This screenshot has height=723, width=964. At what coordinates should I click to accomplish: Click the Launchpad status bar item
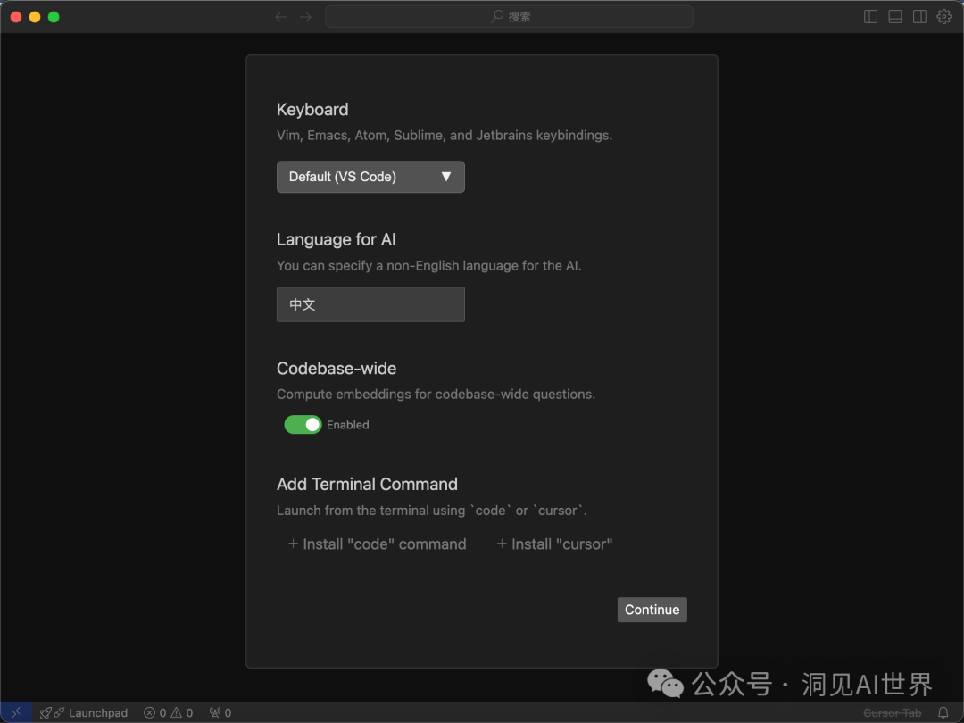click(84, 712)
